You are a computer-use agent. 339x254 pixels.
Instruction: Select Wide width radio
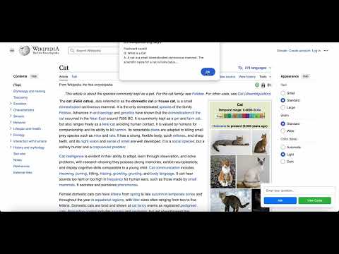tap(283, 131)
